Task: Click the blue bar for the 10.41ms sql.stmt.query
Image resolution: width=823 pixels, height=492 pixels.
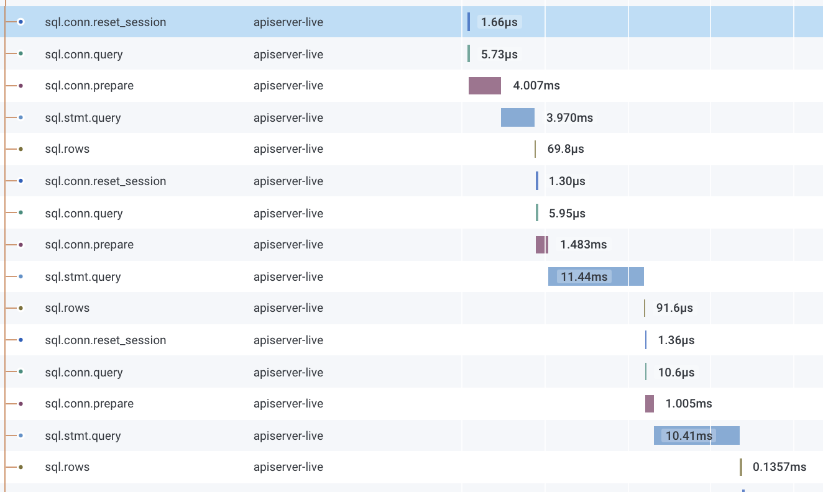Action: pyautogui.click(x=696, y=435)
